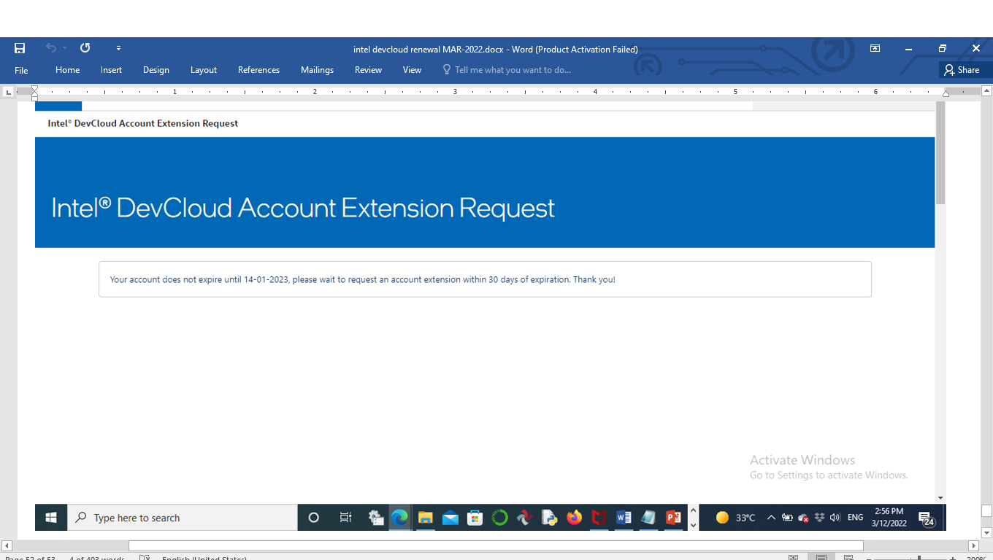This screenshot has width=993, height=560.
Task: Toggle the speaker volume icon in system tray
Action: tap(835, 517)
